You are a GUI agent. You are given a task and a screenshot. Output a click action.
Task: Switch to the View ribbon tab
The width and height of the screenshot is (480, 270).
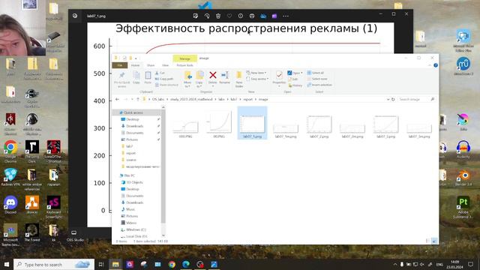click(165, 65)
